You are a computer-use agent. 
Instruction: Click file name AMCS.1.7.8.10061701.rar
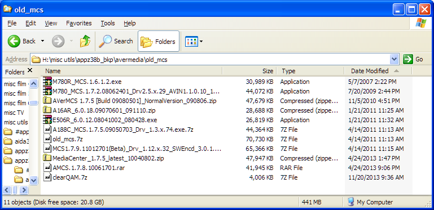click(x=89, y=168)
